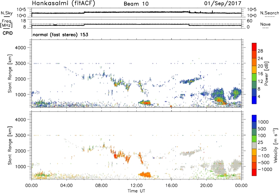Select the '-25' value on Velocity colorbar

point(262,149)
